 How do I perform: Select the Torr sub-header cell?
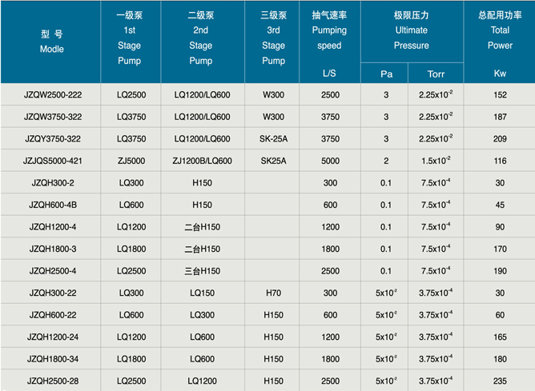[x=436, y=74]
